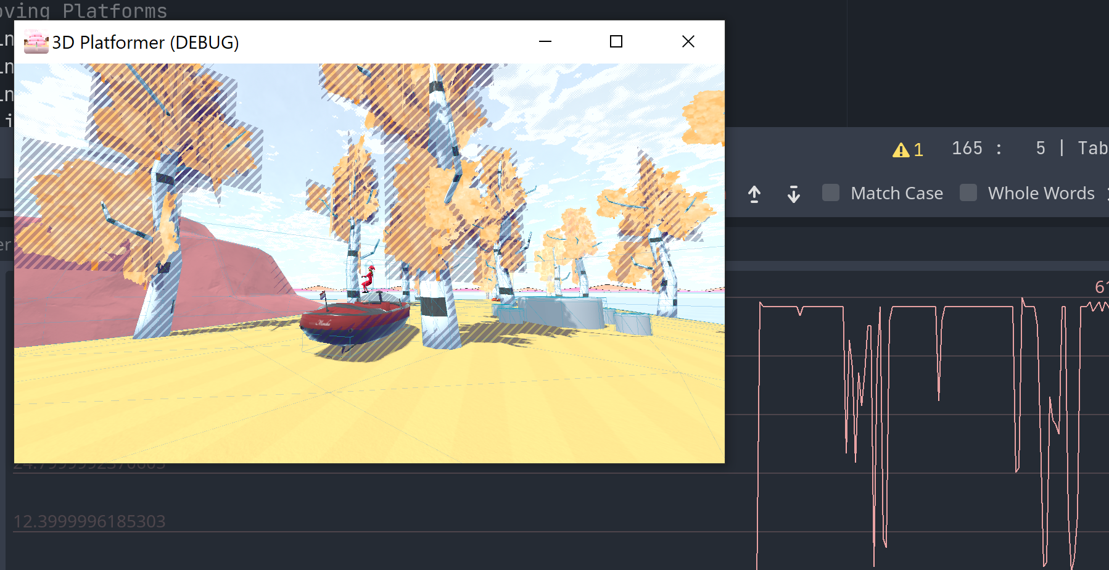Screen dimensions: 1109x570
Task: Enable the Whole Words checkbox
Action: tap(968, 192)
